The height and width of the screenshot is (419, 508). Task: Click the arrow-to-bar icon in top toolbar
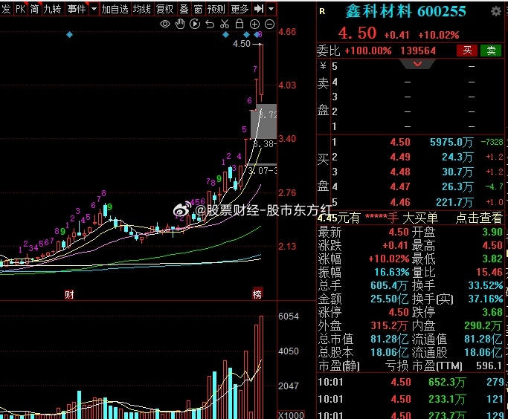click(x=257, y=9)
